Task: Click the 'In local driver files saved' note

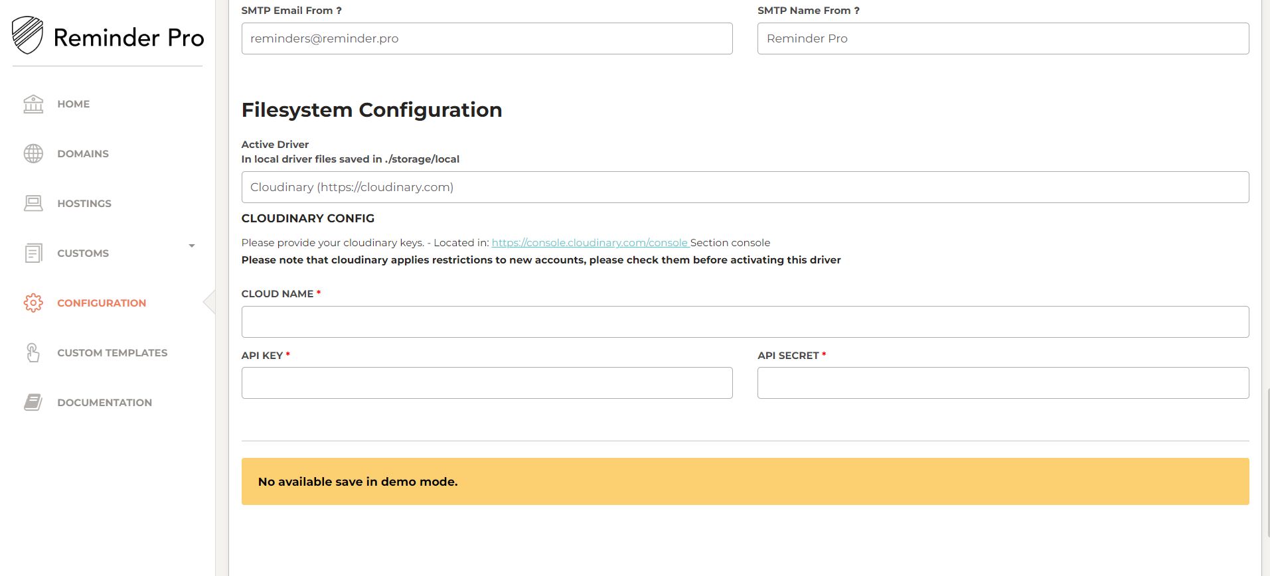Action: point(351,159)
